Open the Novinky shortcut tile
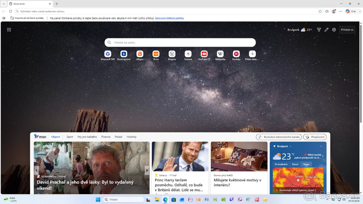The width and height of the screenshot is (363, 204). point(236,55)
